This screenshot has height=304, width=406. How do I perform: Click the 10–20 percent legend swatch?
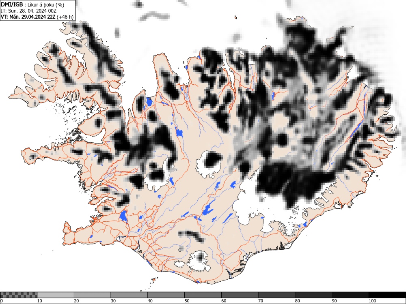pos(56,295)
